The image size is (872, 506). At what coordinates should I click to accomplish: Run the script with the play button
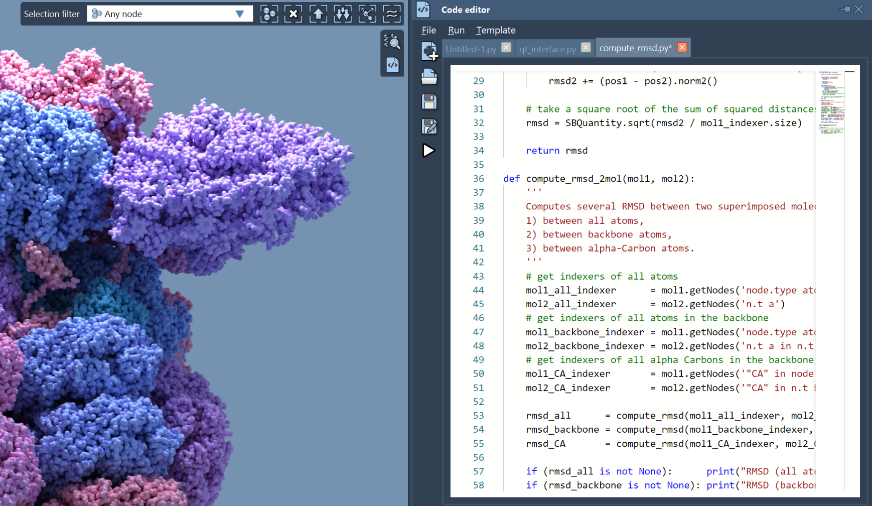tap(428, 151)
